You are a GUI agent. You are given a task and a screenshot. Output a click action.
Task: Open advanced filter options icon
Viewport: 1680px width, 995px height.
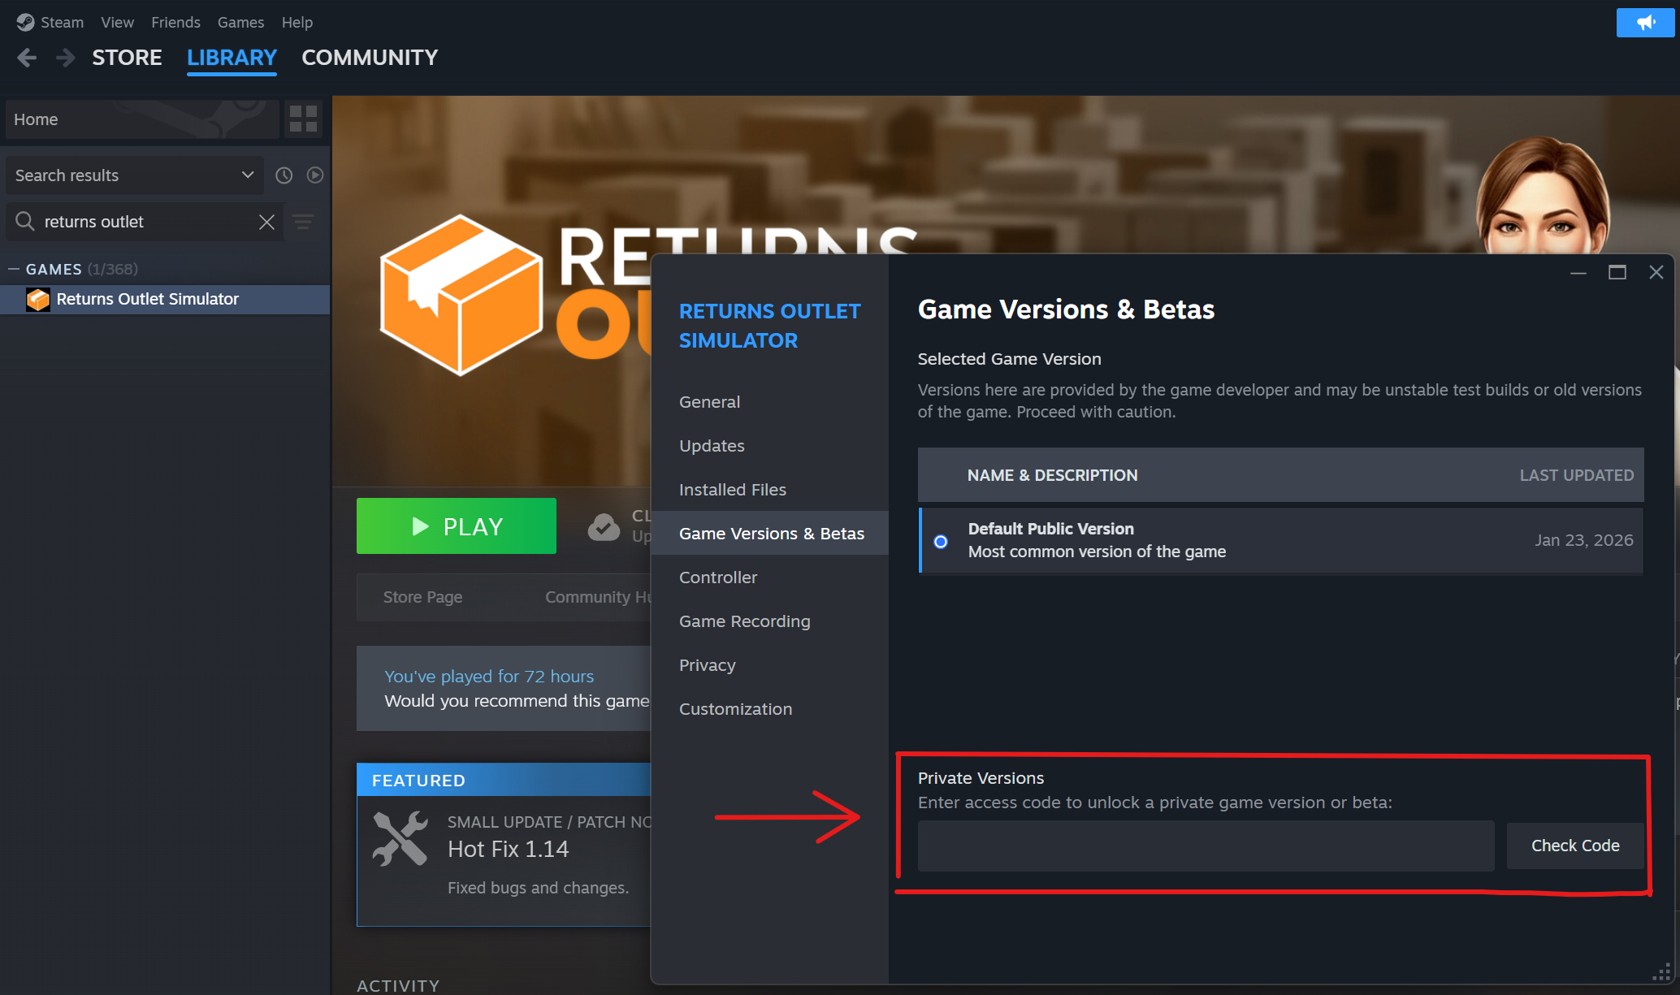click(x=304, y=222)
